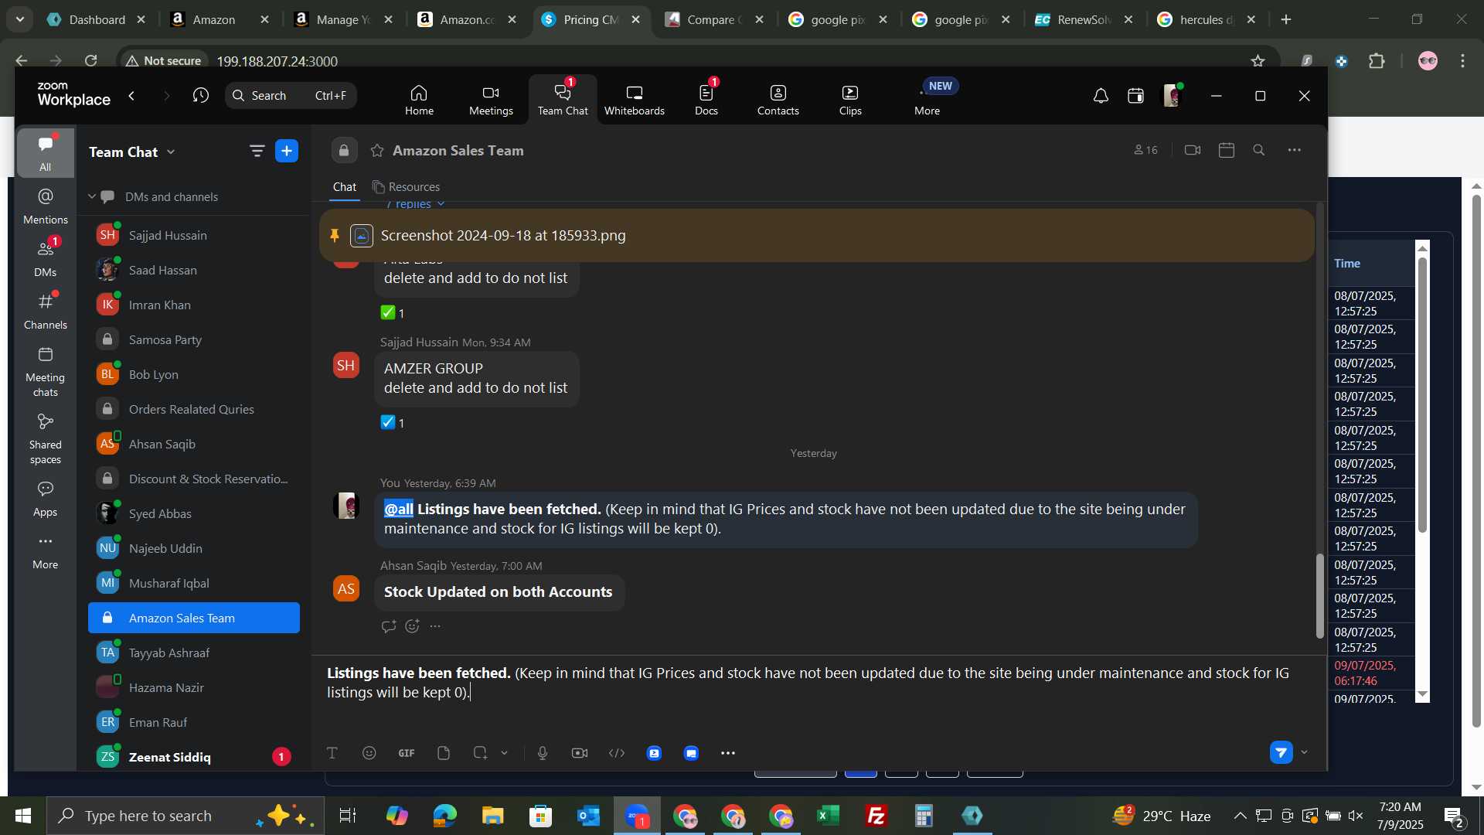Open Shared spaces in sidebar
This screenshot has width=1484, height=835.
(46, 438)
